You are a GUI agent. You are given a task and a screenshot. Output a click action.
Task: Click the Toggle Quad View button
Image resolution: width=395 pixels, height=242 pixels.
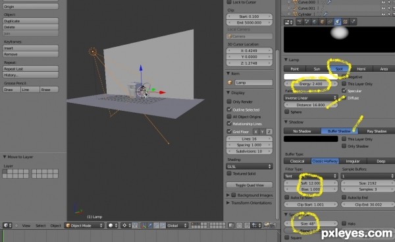click(249, 185)
